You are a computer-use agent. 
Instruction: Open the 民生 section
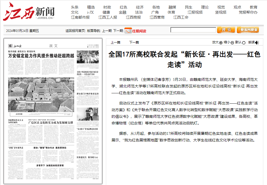point(189,7)
